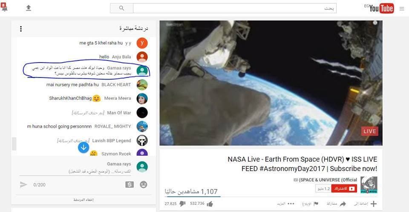
Task: Click Gamaa rays avatar in chat message
Action: [142, 71]
